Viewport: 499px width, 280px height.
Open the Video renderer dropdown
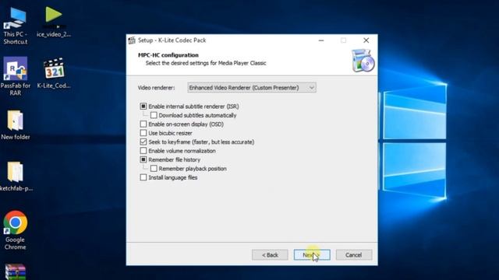coord(252,88)
